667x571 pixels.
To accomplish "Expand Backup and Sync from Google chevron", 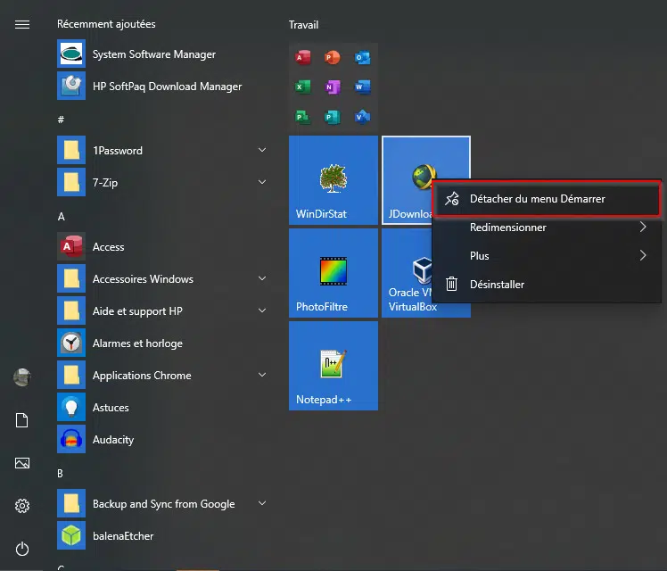I will tap(262, 503).
